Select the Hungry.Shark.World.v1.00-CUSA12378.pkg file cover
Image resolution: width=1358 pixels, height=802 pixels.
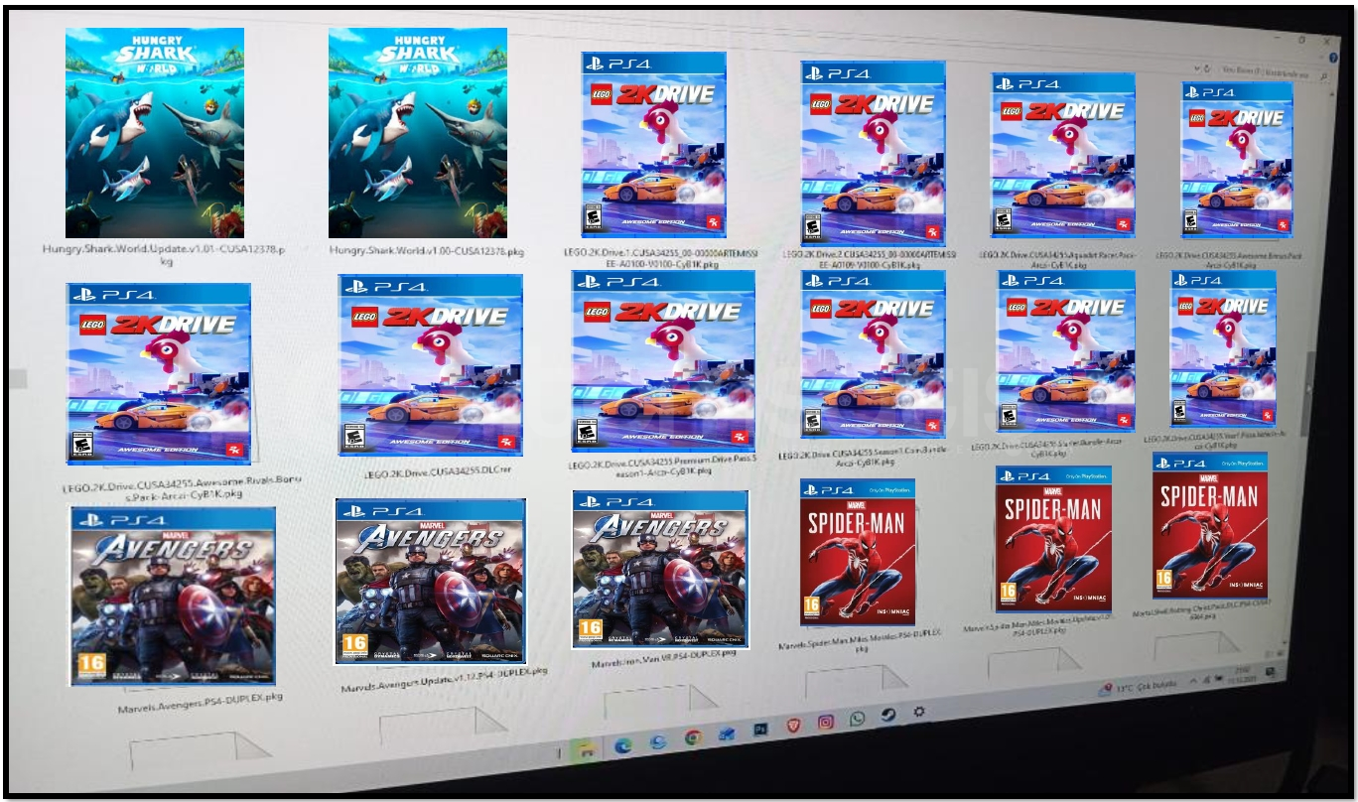(x=418, y=132)
